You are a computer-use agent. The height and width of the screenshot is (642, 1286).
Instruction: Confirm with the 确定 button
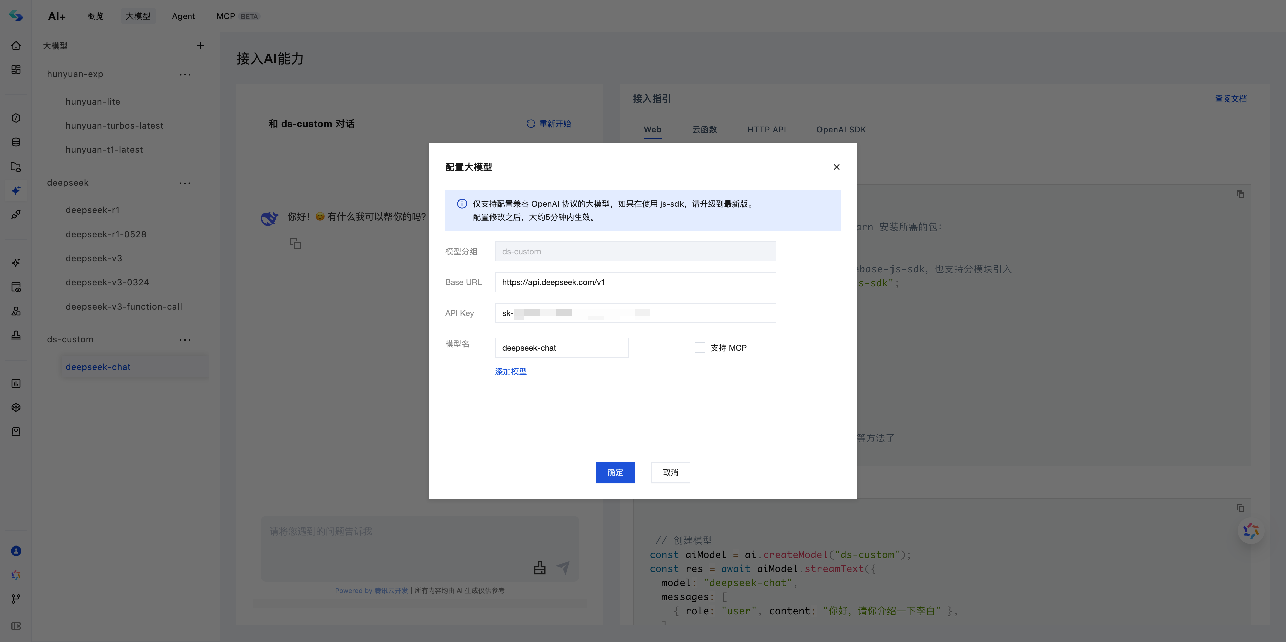(x=615, y=472)
